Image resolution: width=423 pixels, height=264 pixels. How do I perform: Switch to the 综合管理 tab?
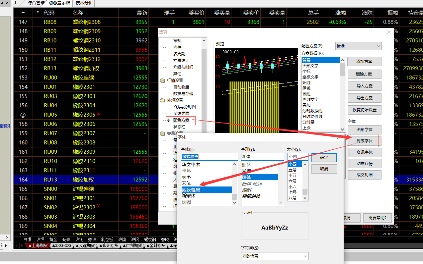coord(36,3)
